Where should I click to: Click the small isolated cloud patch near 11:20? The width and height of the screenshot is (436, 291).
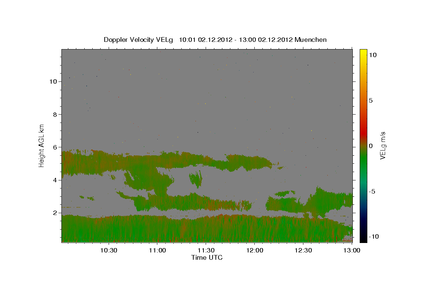click(196, 179)
